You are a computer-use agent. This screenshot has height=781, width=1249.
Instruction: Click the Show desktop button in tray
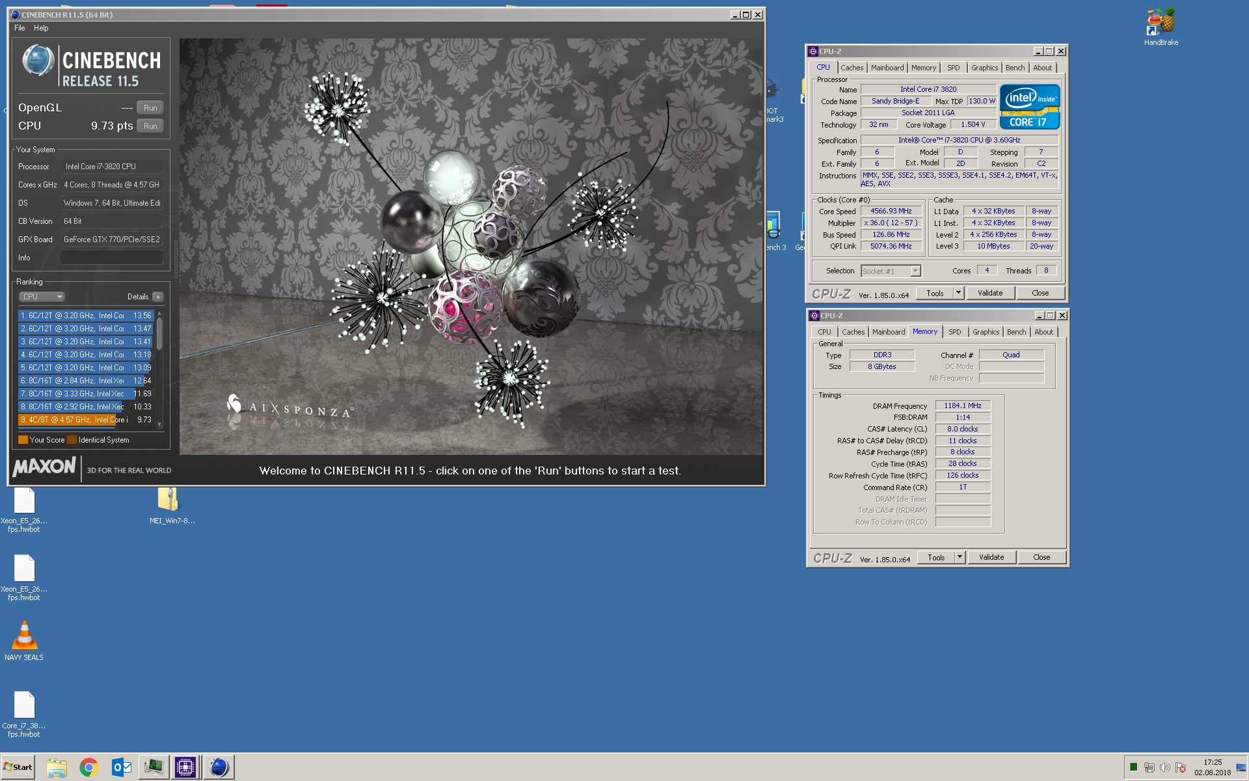1242,767
